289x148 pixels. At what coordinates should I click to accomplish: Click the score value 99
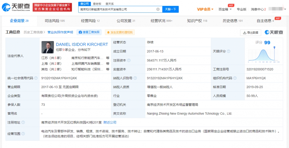[267, 43]
